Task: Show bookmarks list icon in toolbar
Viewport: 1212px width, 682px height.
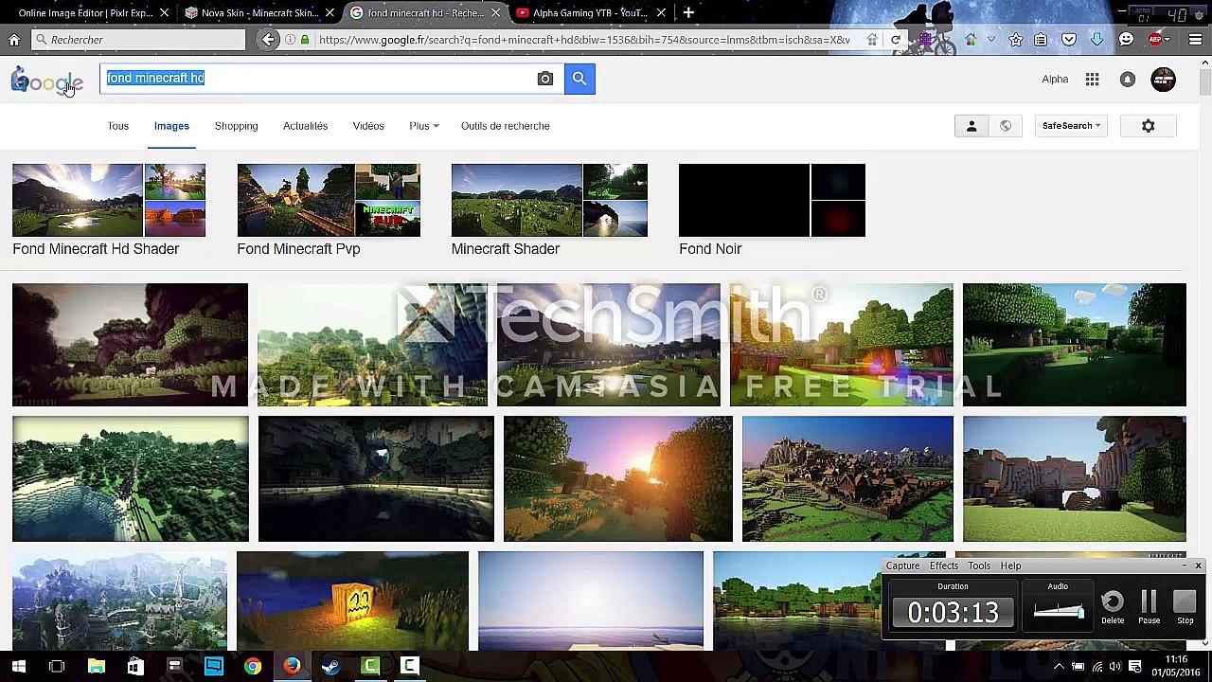Action: click(x=1041, y=40)
